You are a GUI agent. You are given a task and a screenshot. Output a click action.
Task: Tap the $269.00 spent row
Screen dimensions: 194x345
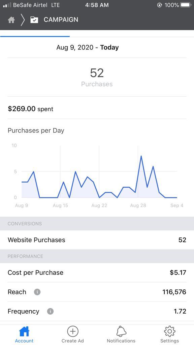[97, 109]
